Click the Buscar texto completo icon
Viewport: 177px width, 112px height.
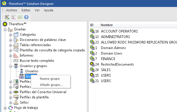point(16,61)
